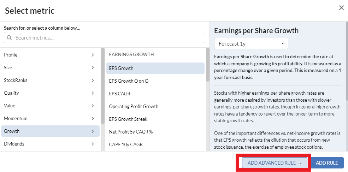Expand the StockRanks row chevron
Screen dimensions: 348x172
(93, 80)
